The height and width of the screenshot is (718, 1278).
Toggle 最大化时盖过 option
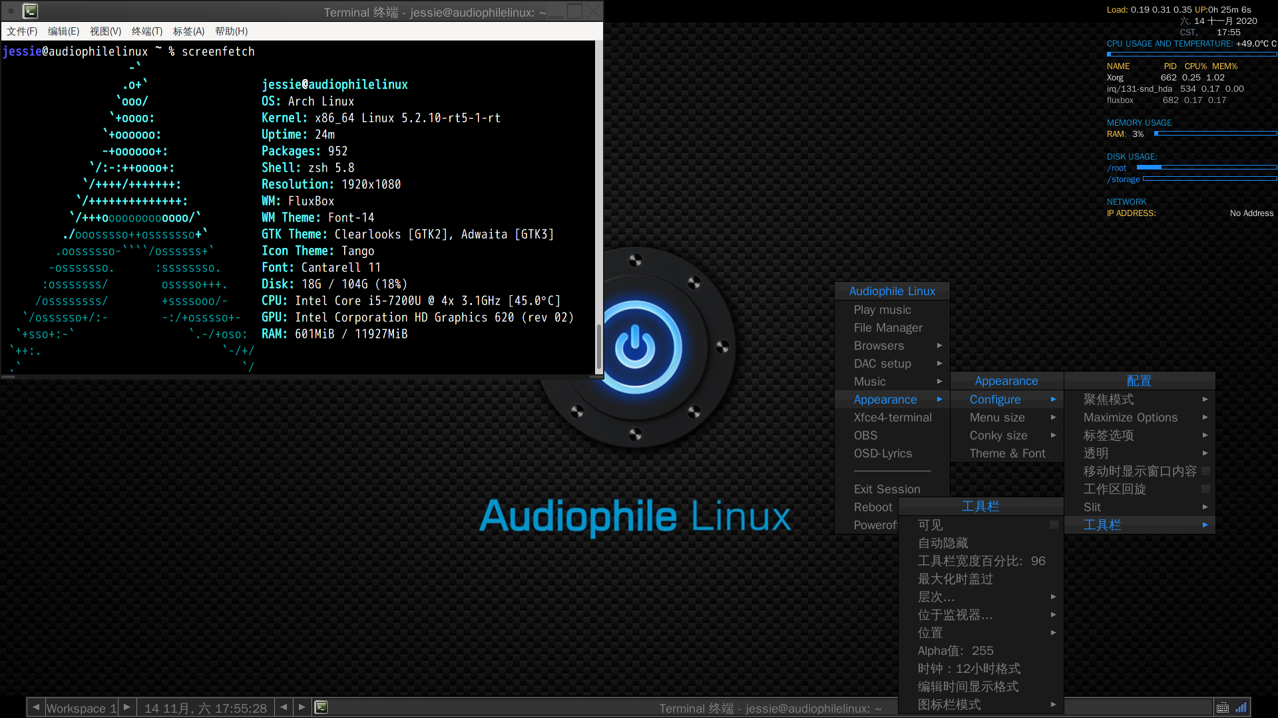tap(980, 579)
